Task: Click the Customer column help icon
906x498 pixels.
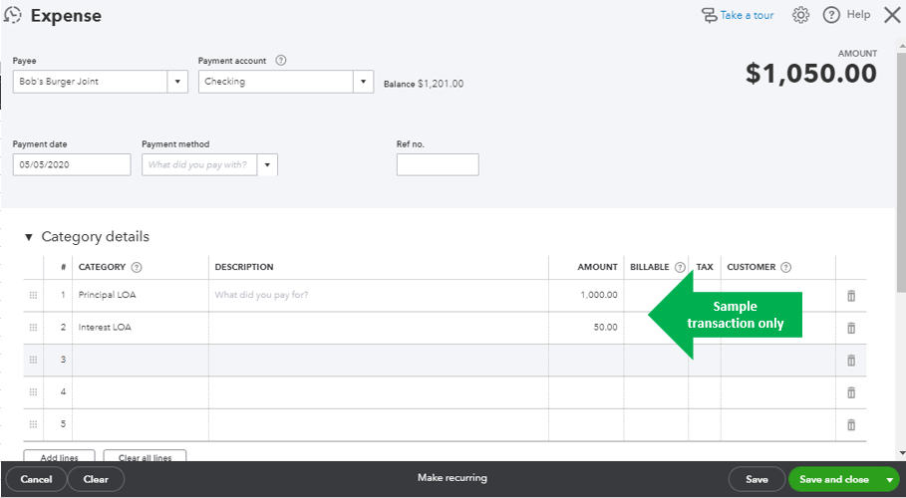Action: 786,267
